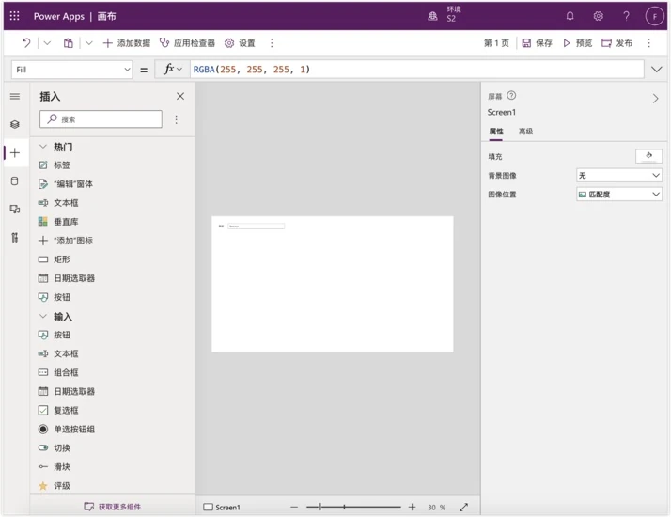Image resolution: width=671 pixels, height=517 pixels.
Task: Insert a 切换 toggle control
Action: pos(54,448)
